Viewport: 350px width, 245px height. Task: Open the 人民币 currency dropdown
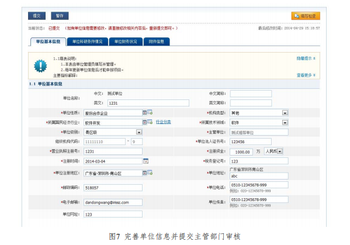[280, 151]
